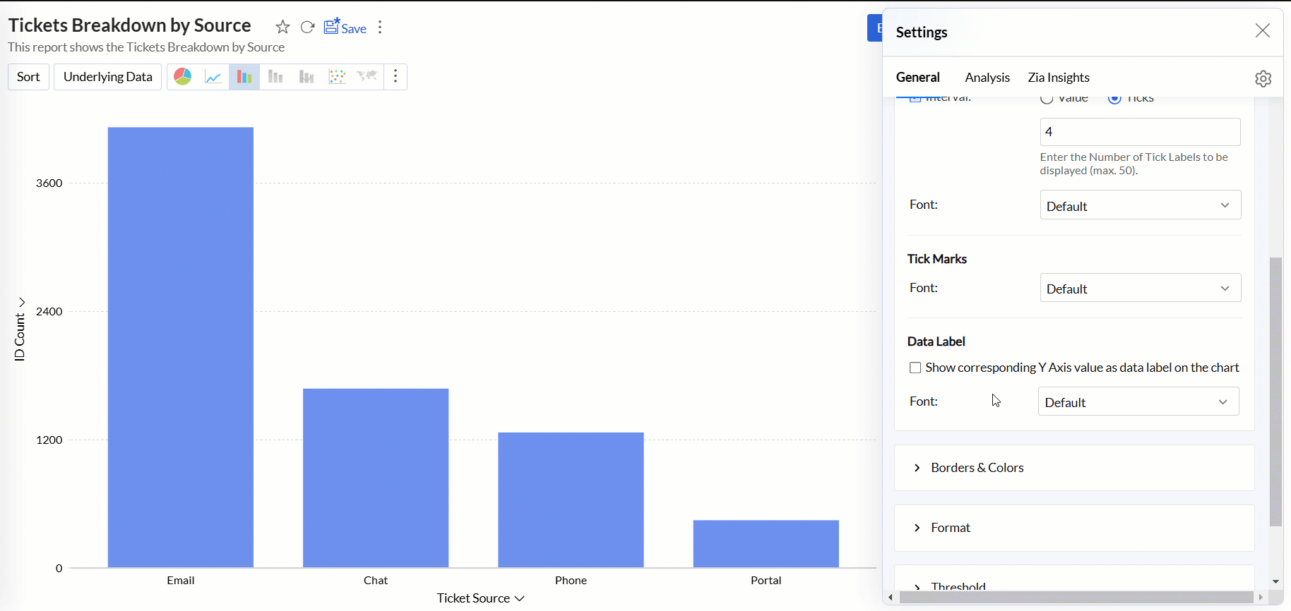
Task: Switch to the Analysis tab
Action: click(x=987, y=78)
